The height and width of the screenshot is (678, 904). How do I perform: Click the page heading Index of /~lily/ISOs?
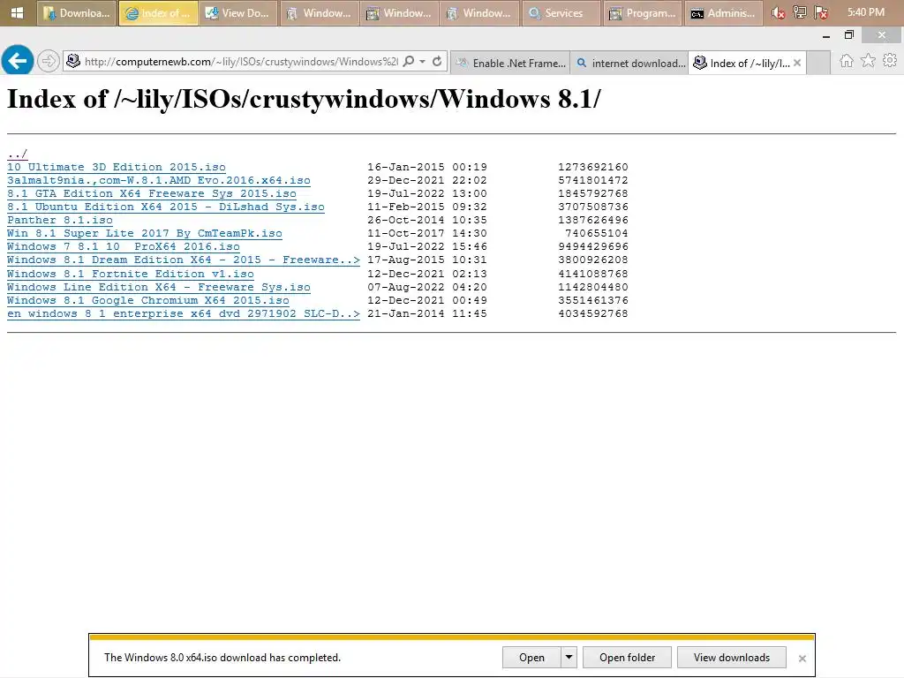click(x=304, y=99)
